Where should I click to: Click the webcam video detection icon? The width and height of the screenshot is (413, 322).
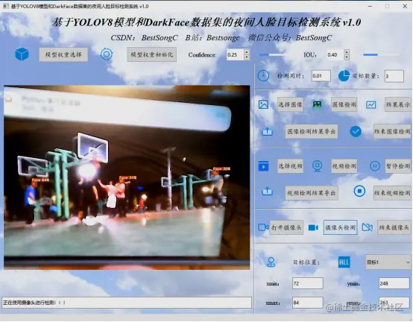317,166
